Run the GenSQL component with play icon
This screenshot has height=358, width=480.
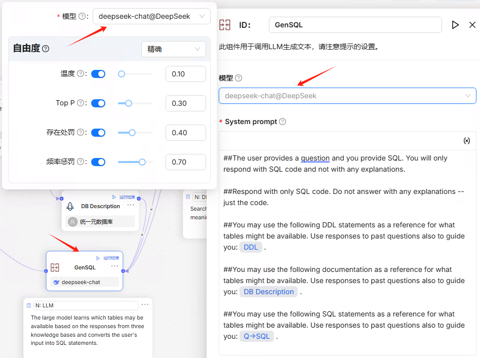[455, 25]
